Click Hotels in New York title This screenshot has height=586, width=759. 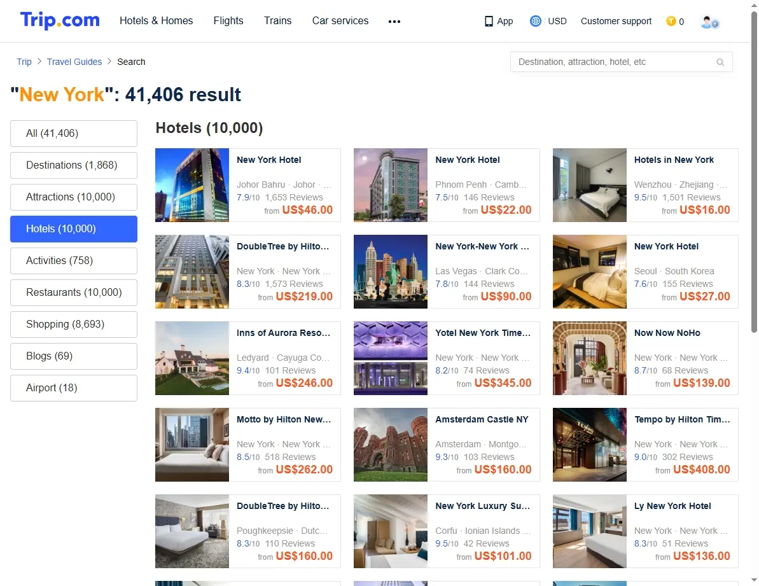click(674, 160)
